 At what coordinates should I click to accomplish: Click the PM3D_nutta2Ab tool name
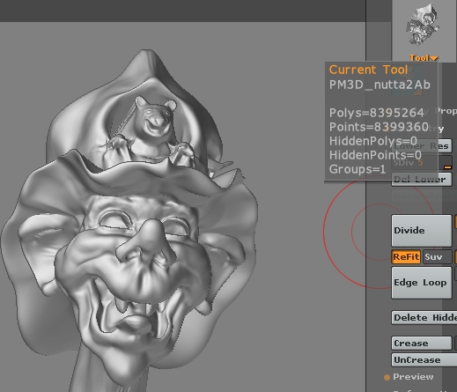[x=380, y=85]
